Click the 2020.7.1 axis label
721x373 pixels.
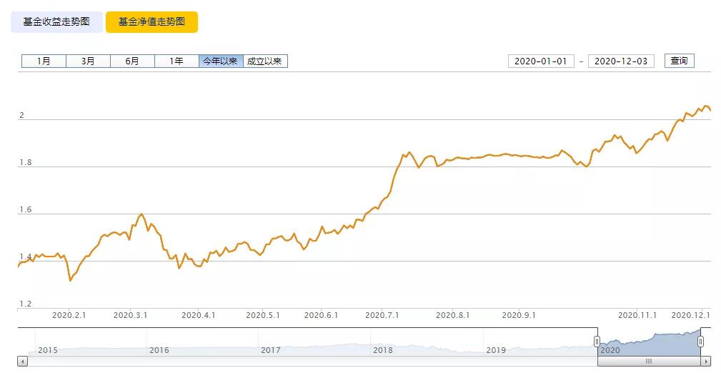pos(382,316)
